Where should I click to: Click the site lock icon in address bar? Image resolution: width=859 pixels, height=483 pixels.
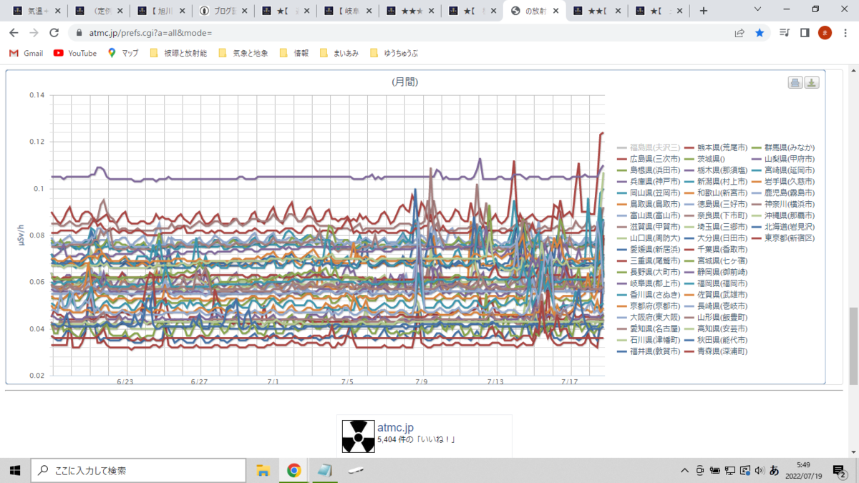coord(79,33)
